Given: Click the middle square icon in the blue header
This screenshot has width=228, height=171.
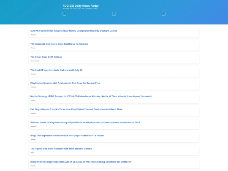Looking at the screenshot, I should (114, 14).
